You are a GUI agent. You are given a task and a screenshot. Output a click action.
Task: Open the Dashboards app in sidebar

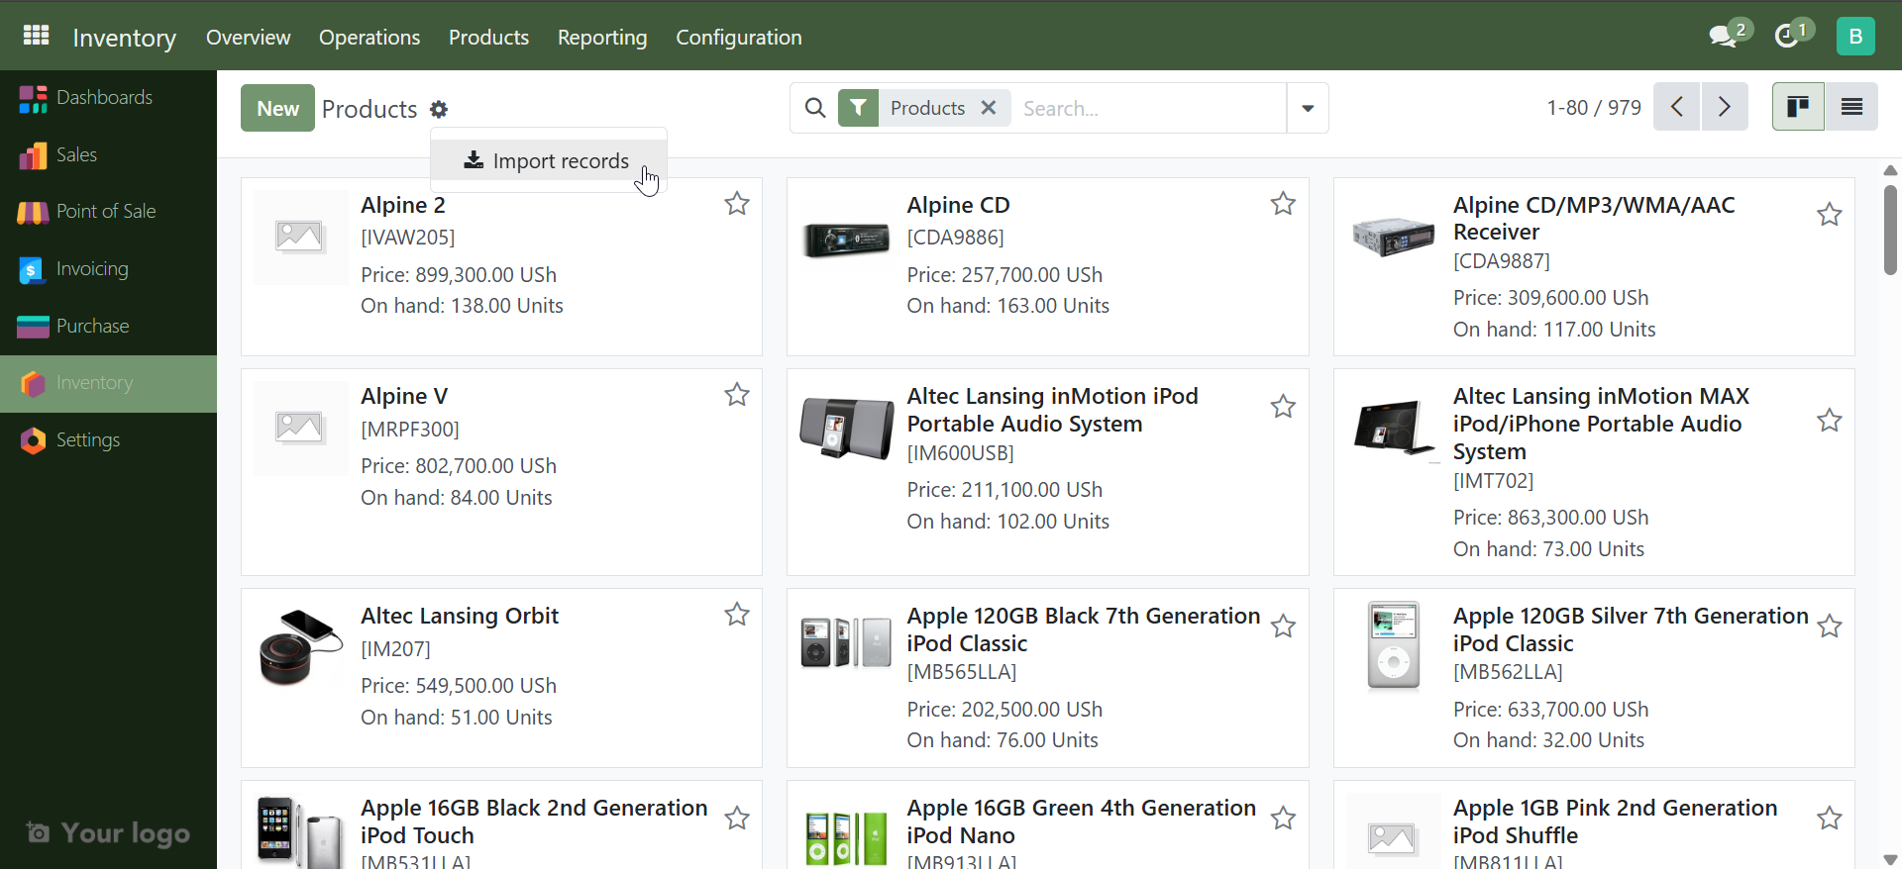[x=108, y=98]
